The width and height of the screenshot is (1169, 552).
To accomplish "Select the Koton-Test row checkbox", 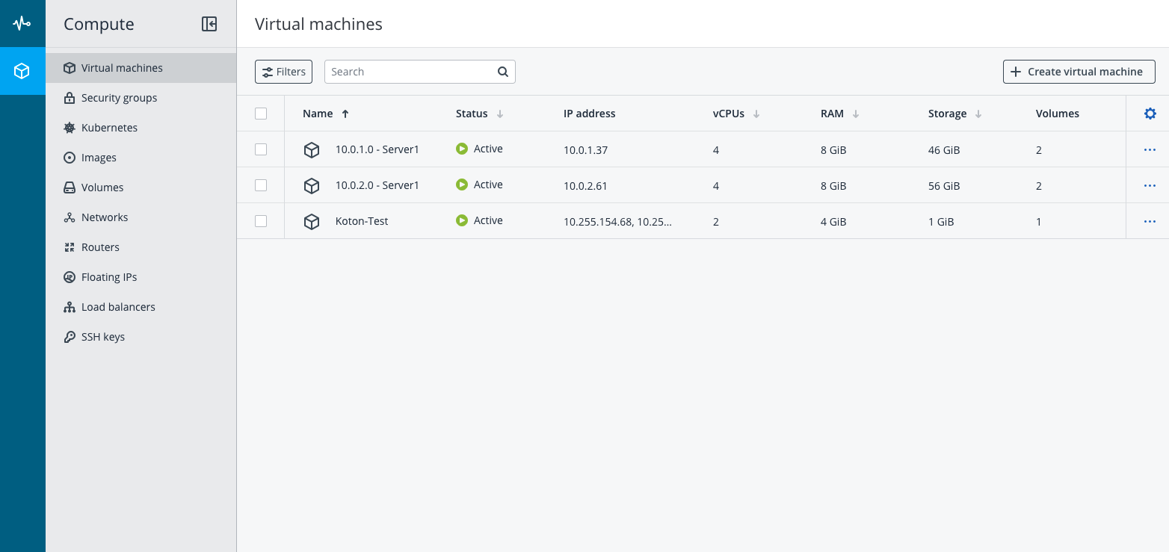I will [261, 221].
